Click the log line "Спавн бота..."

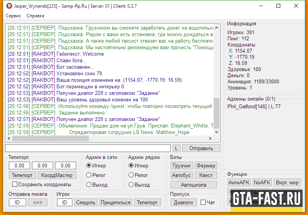(47, 61)
